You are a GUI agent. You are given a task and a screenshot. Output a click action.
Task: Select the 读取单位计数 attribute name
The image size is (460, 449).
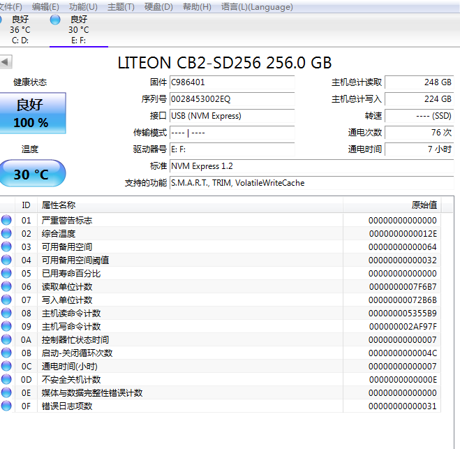pos(67,287)
